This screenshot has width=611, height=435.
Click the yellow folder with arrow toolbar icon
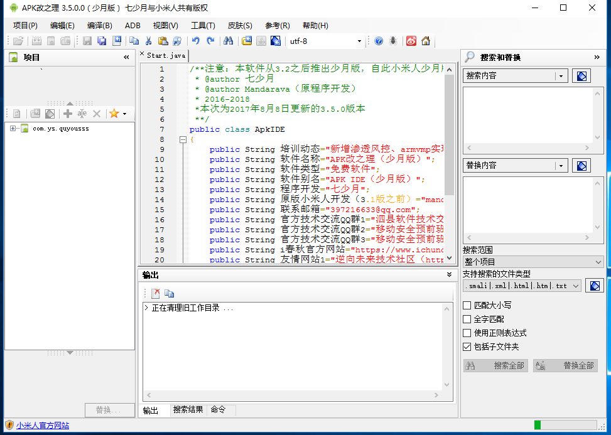click(247, 41)
